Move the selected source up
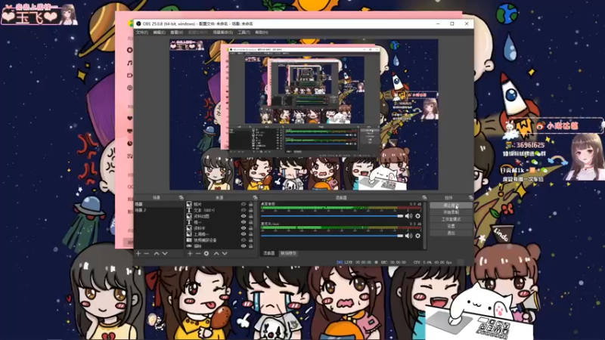The image size is (605, 340). pos(216,254)
